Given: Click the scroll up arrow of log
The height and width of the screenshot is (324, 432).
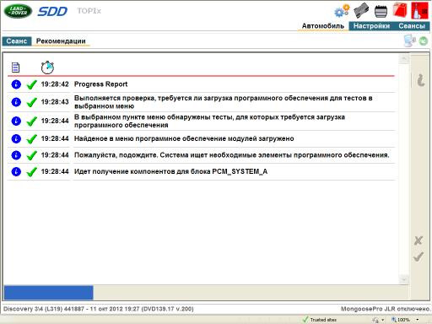Looking at the screenshot, I should tap(404, 59).
